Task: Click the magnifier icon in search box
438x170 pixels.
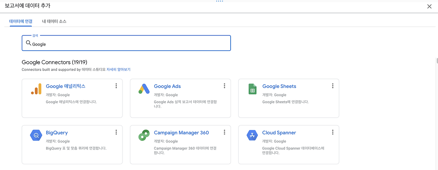Action: coord(29,43)
